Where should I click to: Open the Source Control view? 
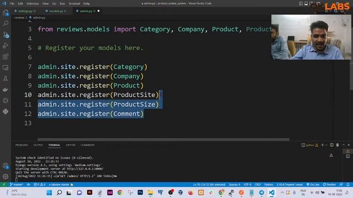tap(6, 35)
